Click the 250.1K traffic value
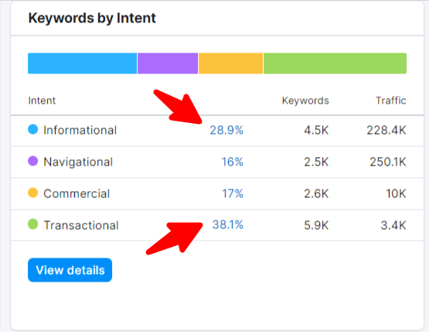The width and height of the screenshot is (429, 332). coord(388,162)
